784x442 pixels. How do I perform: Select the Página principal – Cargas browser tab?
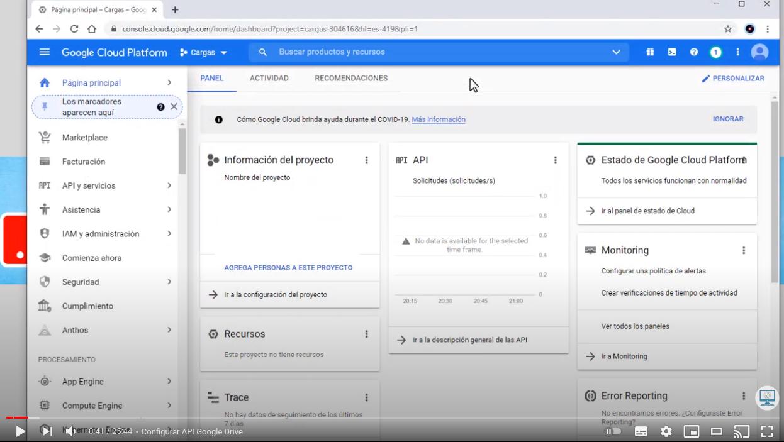(96, 10)
